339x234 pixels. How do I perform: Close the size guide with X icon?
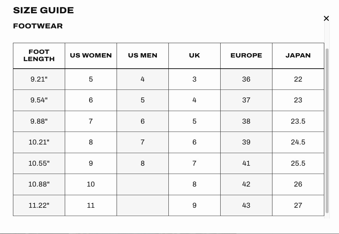(x=326, y=18)
